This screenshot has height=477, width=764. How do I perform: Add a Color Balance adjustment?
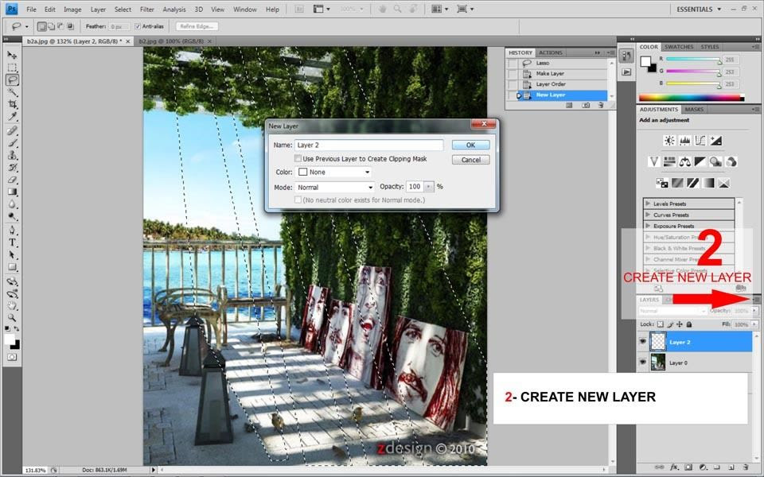[684, 161]
